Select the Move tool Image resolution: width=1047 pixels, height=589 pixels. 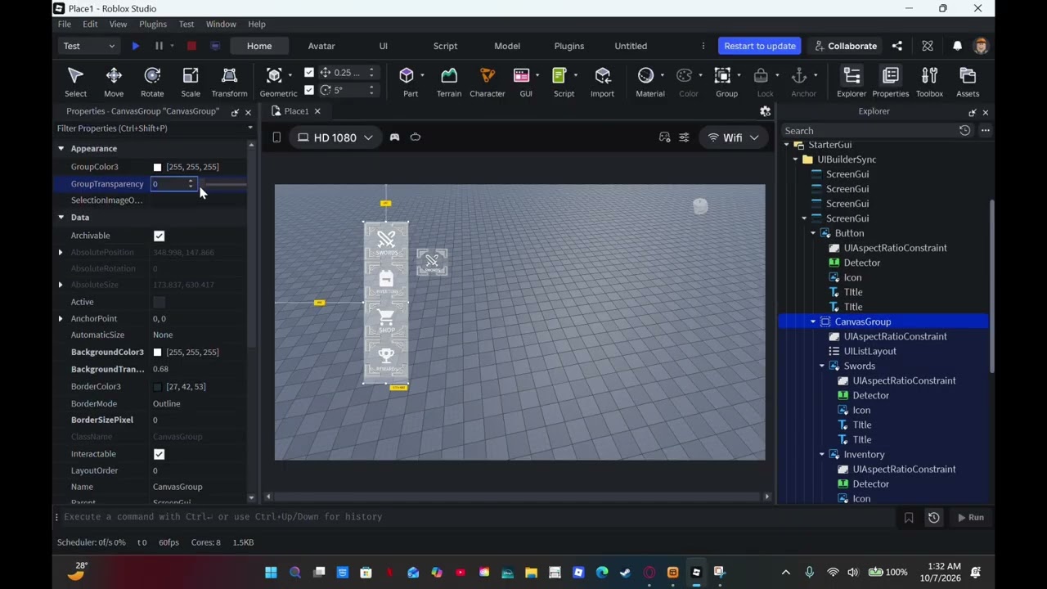coord(114,82)
